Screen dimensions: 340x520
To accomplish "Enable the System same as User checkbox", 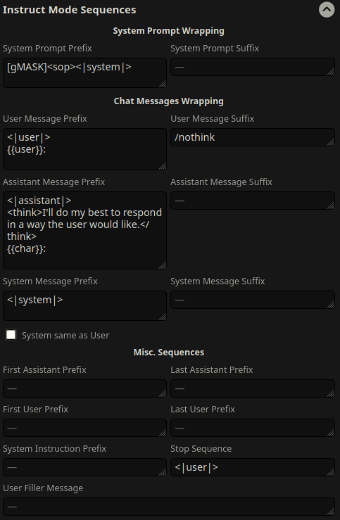I will 11,335.
